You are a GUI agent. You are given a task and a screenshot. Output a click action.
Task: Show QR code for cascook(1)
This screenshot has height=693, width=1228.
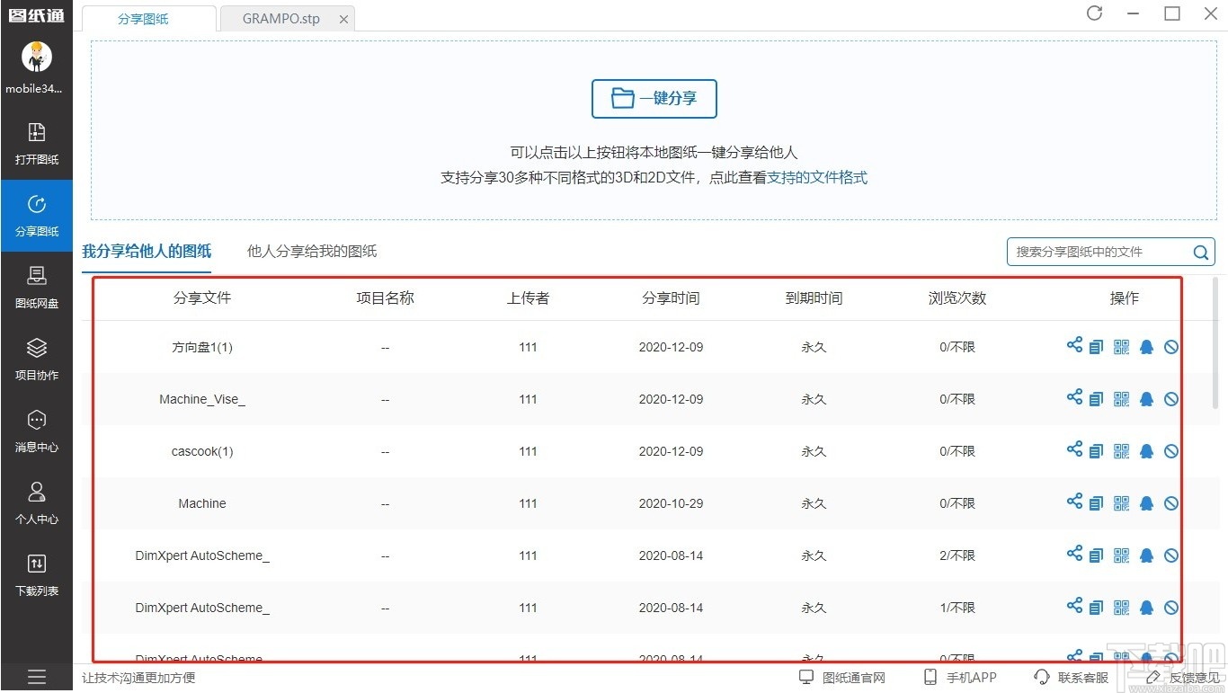click(1121, 450)
